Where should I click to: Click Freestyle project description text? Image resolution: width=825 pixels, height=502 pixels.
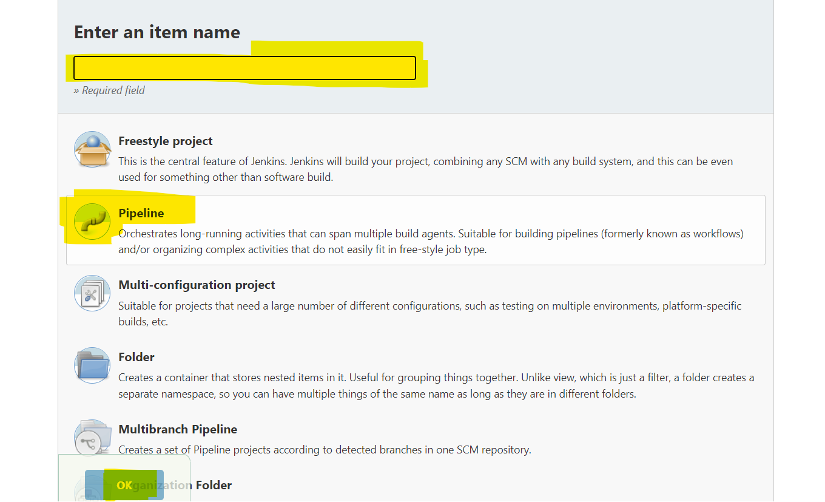click(x=425, y=169)
